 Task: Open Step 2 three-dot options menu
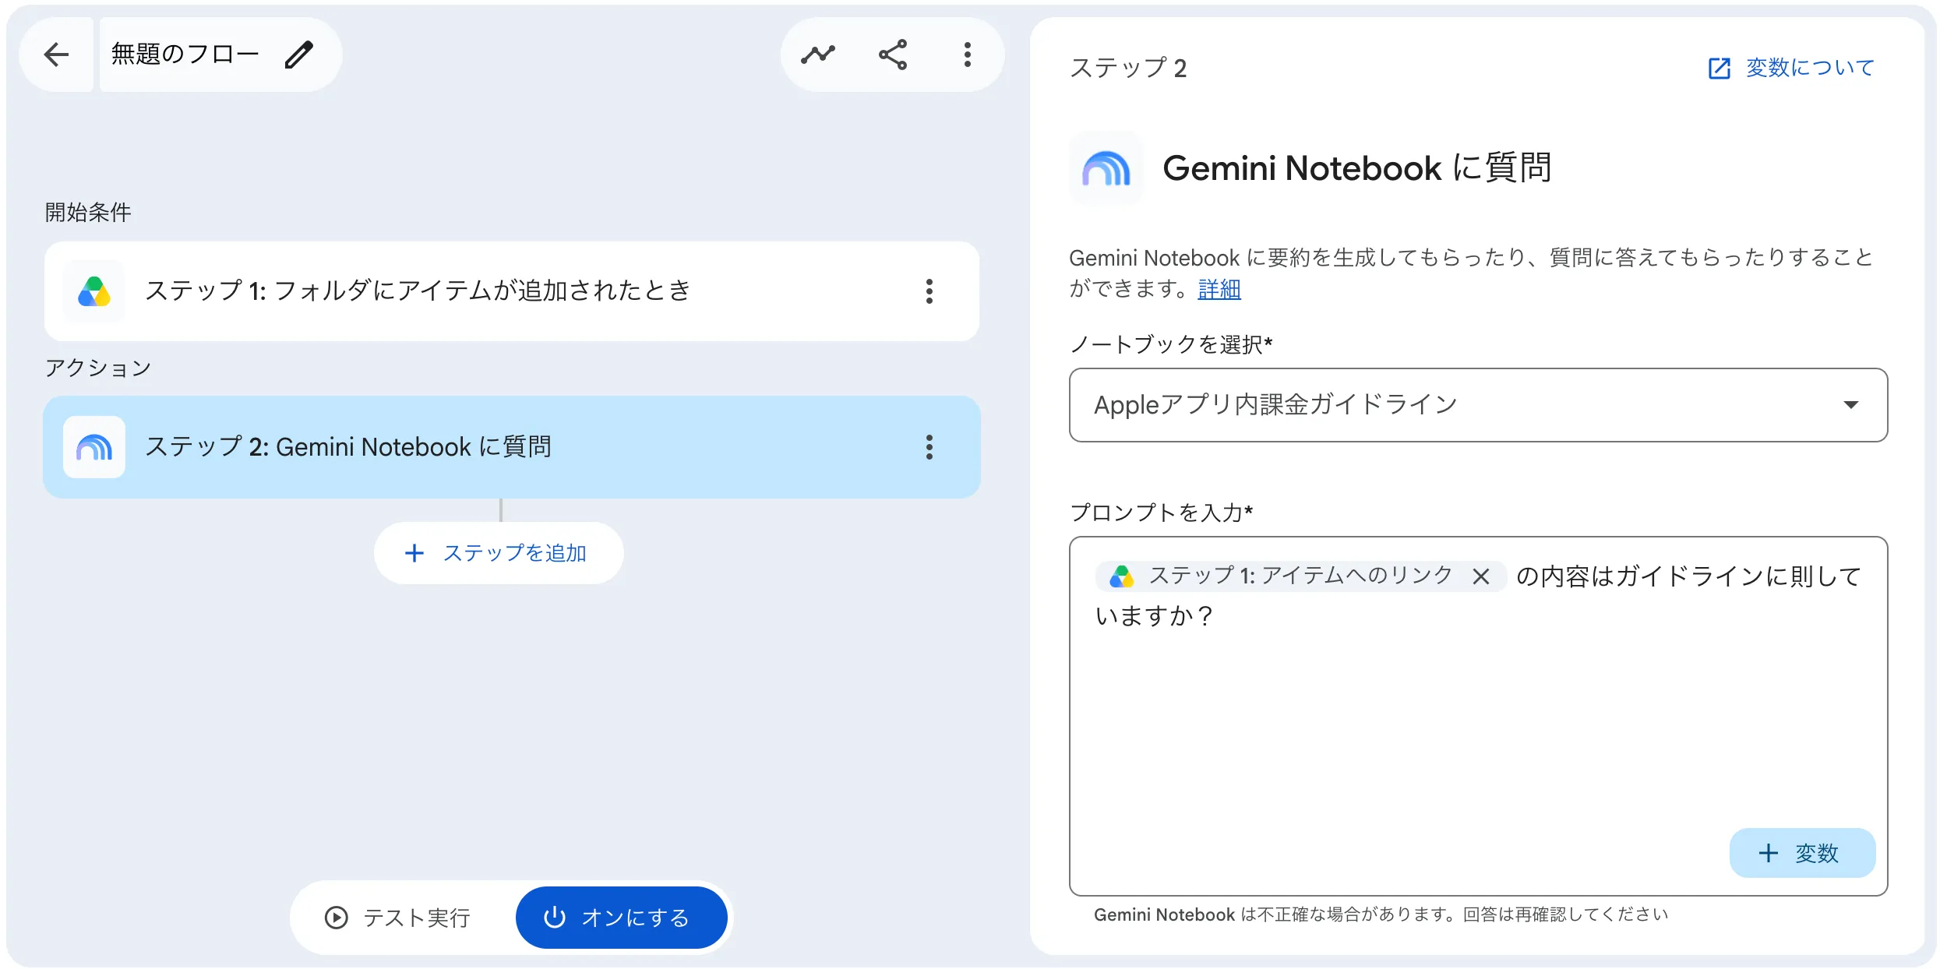(x=929, y=447)
